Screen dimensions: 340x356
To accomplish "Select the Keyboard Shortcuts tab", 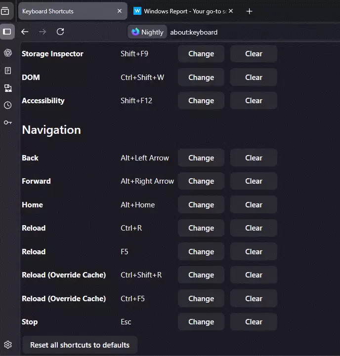I will pos(64,11).
